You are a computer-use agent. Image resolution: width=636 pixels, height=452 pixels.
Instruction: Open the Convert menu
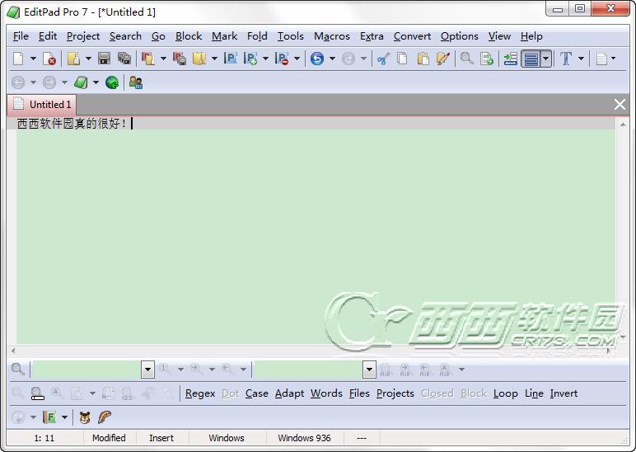tap(412, 36)
